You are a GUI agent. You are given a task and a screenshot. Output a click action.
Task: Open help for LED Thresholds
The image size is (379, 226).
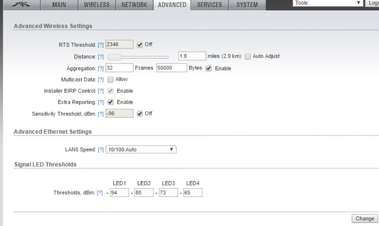pos(100,193)
